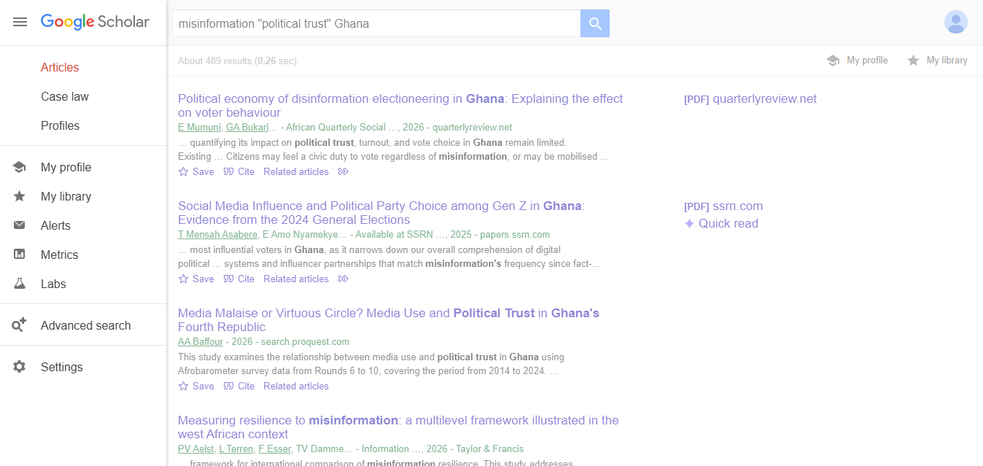Click '2026 - search.proquest.com' source text
Viewport: 983px width, 466px height.
(290, 342)
